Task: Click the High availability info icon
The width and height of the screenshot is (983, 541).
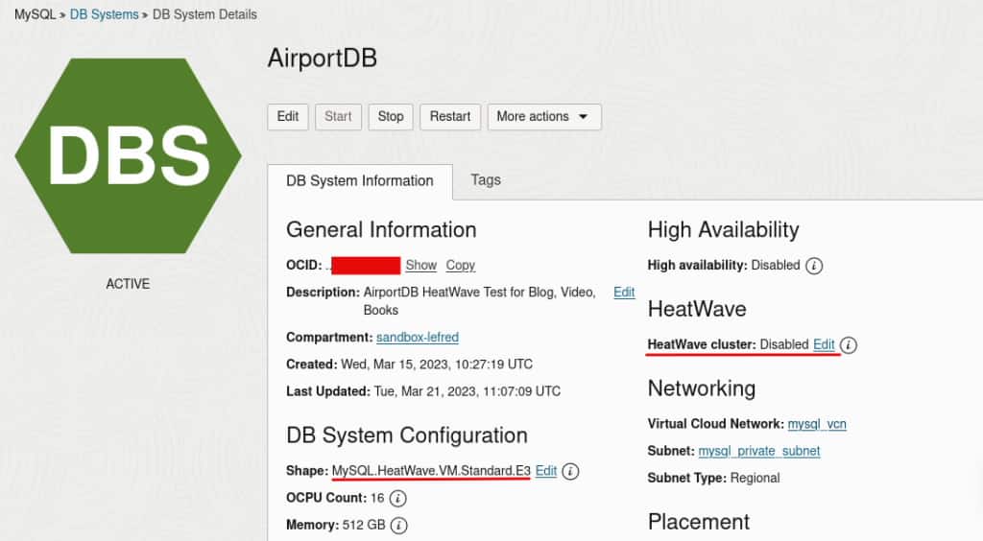Action: pyautogui.click(x=814, y=266)
